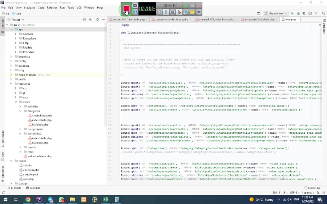
Task: Open the Refactor menu
Action: click(x=52, y=8)
